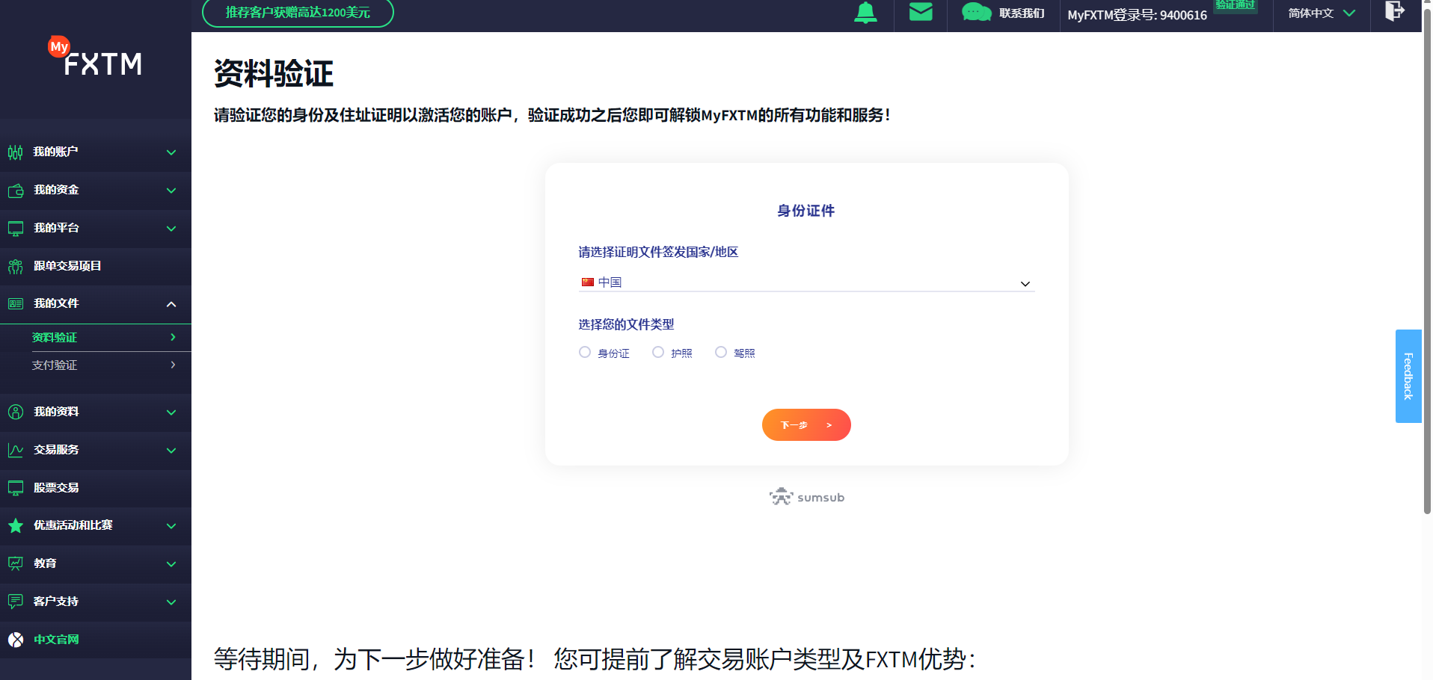
Task: Expand the 我的平台 chevron
Action: point(171,229)
